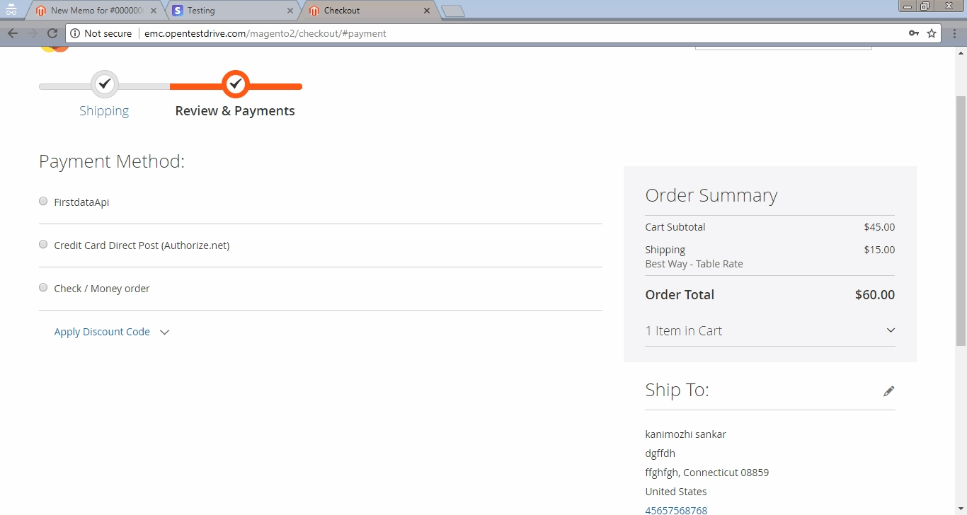The height and width of the screenshot is (515, 967).
Task: Click inside the browser address bar
Action: (x=496, y=33)
